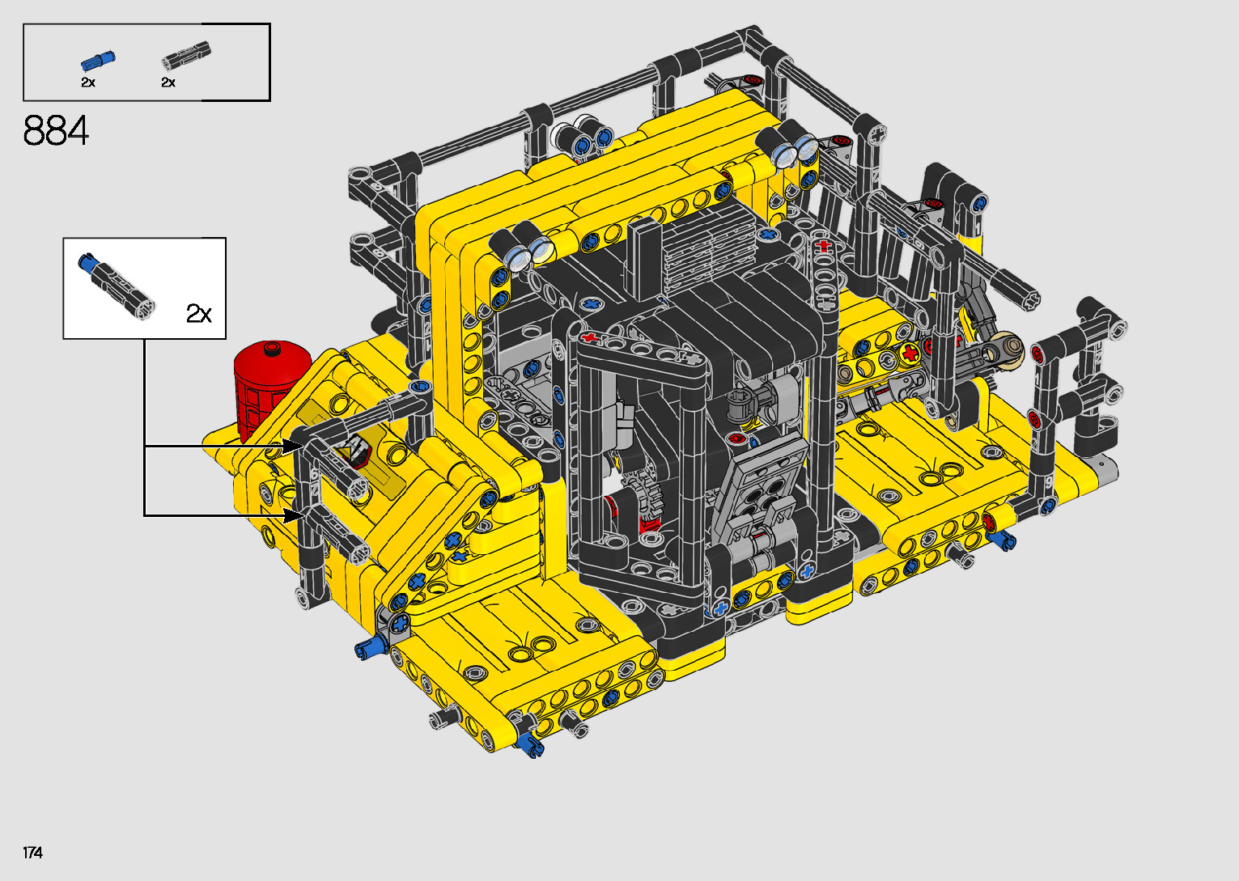Click the blue pin in the parts list
The image size is (1239, 881).
(98, 61)
